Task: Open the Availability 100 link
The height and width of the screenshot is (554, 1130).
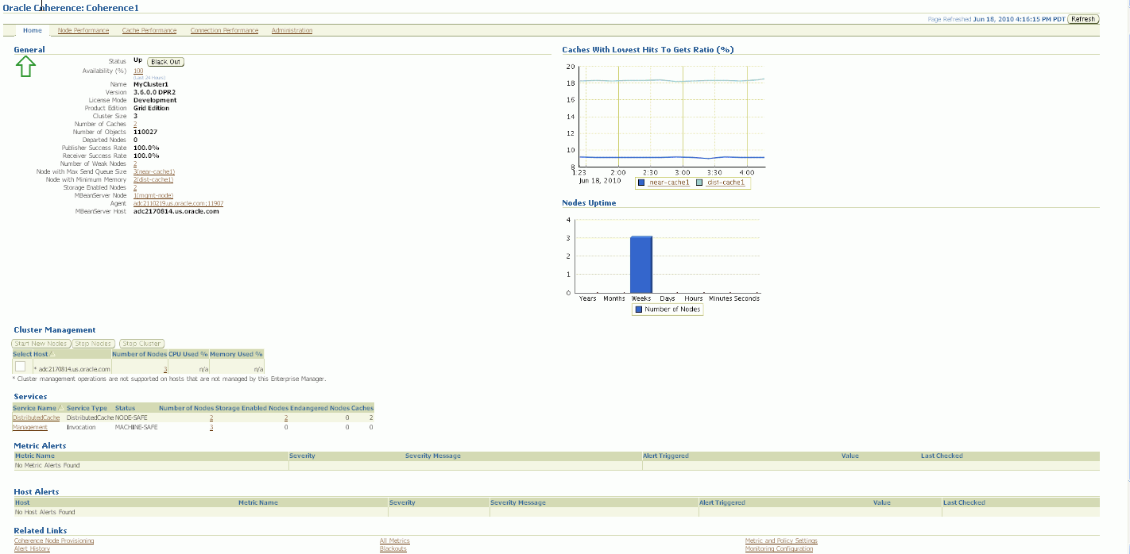Action: pyautogui.click(x=138, y=71)
